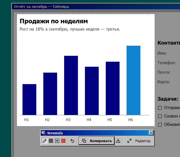This screenshot has height=157, width=180.
Task: Click the Отчёт за октябрь — Таблица title bar
Action: [96, 6]
